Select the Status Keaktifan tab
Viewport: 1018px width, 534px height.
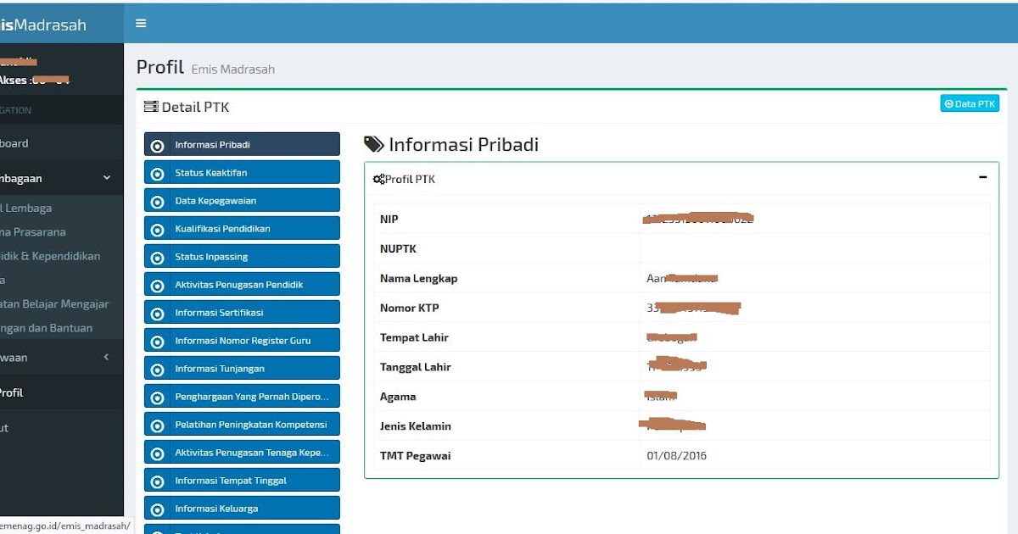(x=242, y=173)
